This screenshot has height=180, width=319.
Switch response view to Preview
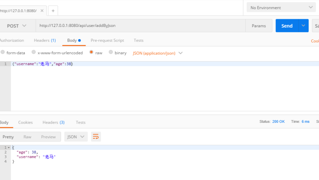coord(48,137)
